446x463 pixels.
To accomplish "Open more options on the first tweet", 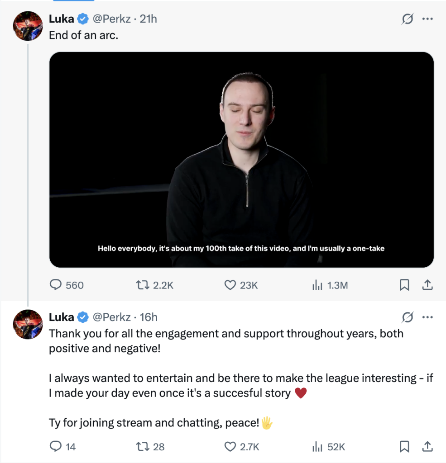I will click(x=427, y=19).
